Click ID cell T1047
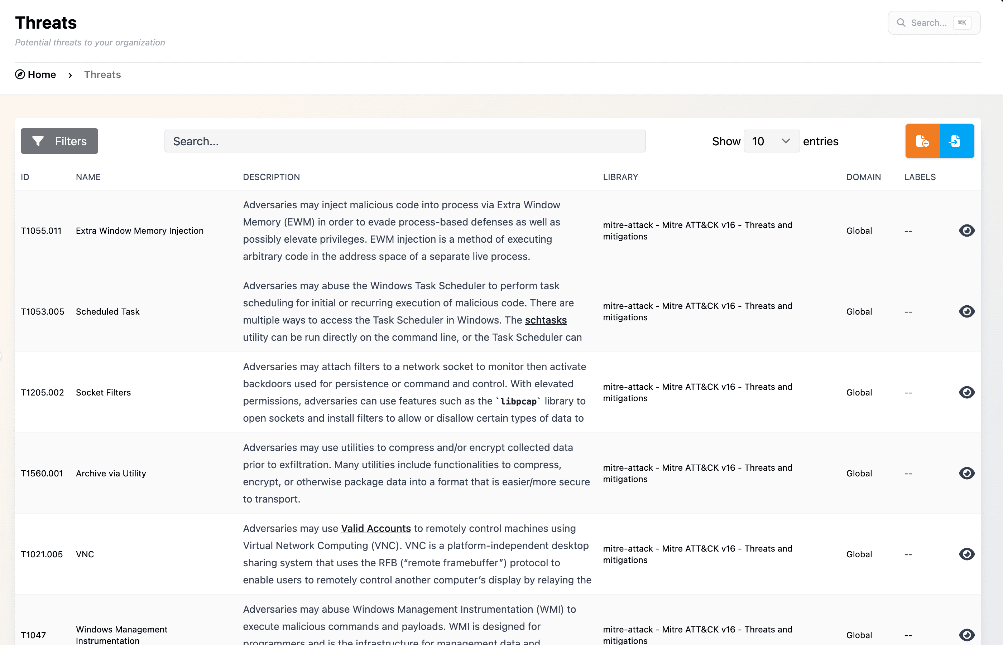The height and width of the screenshot is (645, 1003). [34, 635]
